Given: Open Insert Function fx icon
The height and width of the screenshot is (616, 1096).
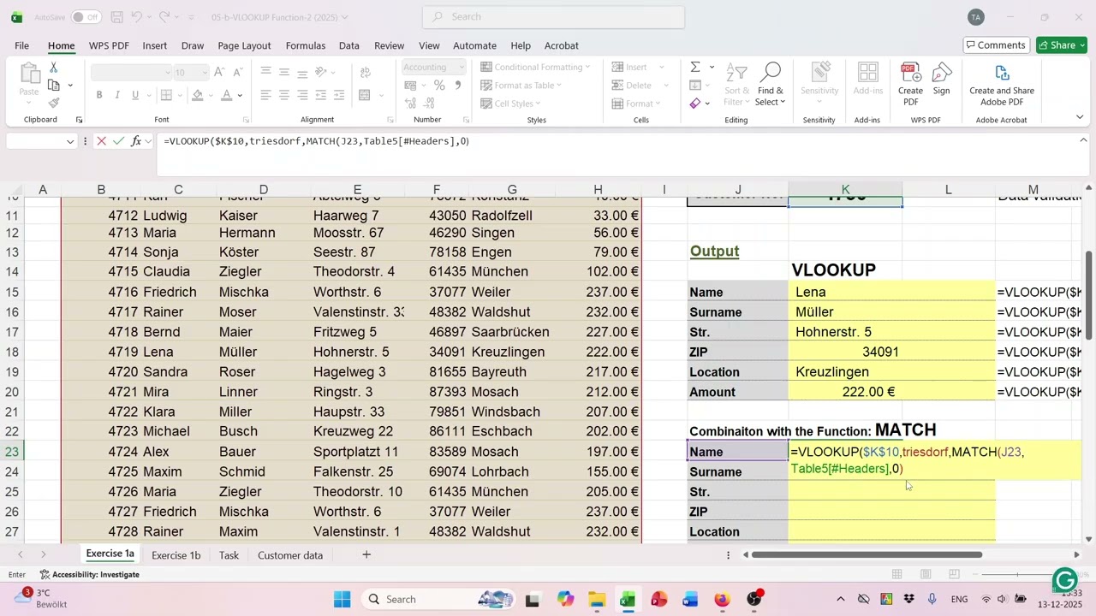Looking at the screenshot, I should [136, 141].
